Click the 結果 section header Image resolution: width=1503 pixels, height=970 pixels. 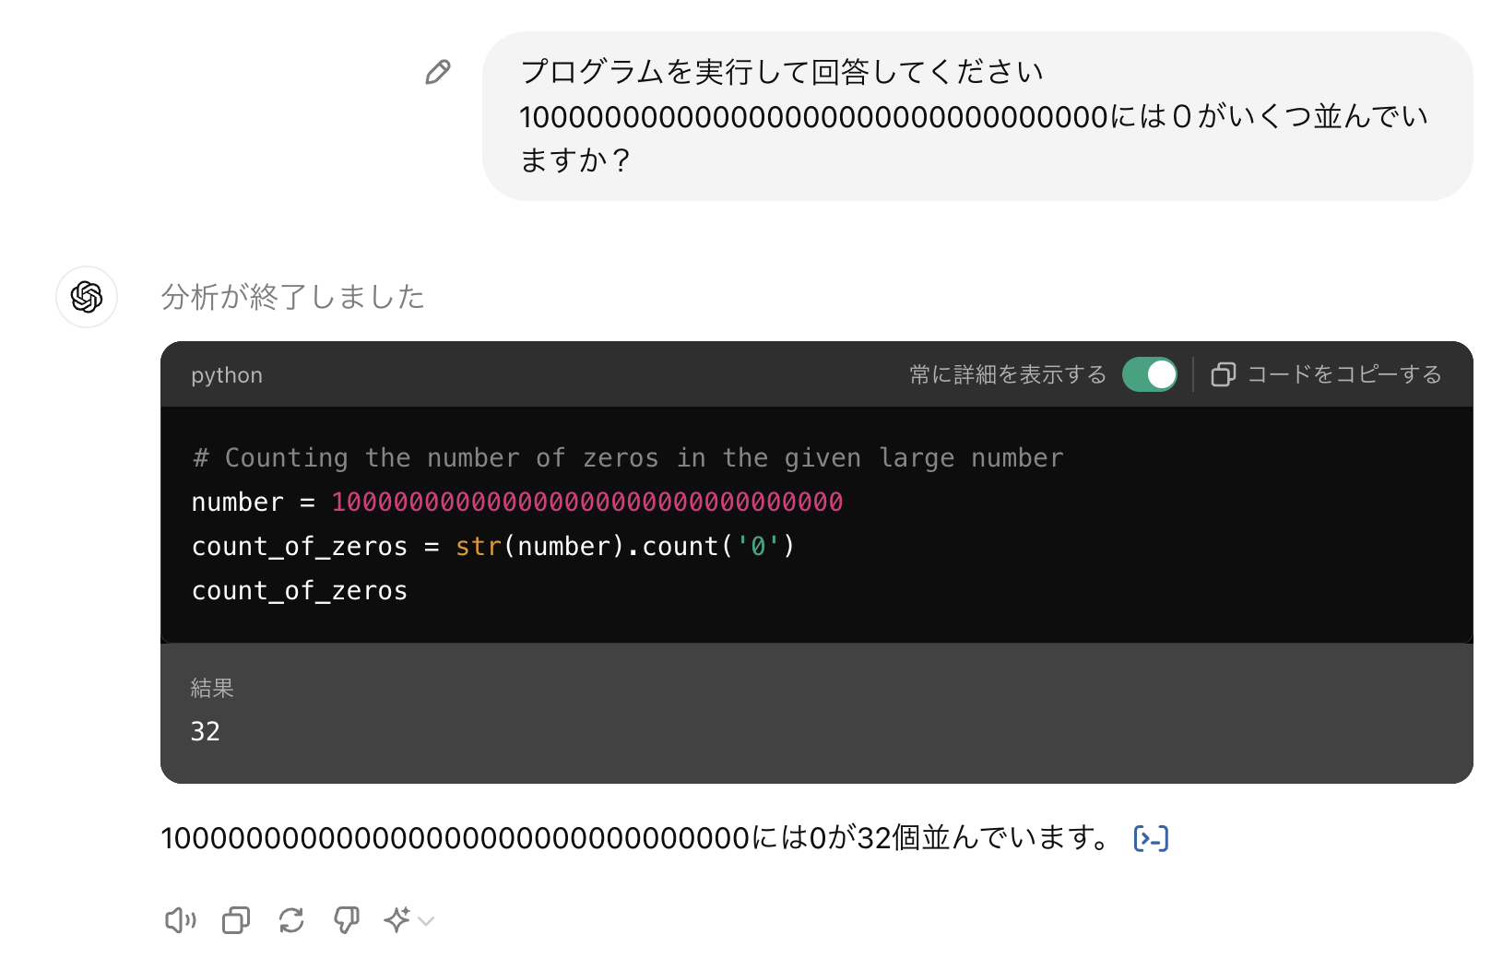(211, 687)
